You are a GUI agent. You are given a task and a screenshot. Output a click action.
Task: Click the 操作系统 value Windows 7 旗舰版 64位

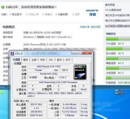(x=47, y=37)
